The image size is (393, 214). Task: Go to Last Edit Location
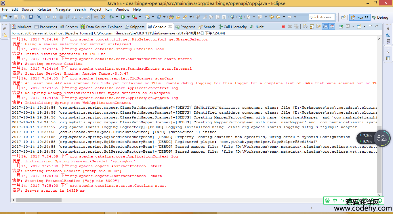pos(271,17)
